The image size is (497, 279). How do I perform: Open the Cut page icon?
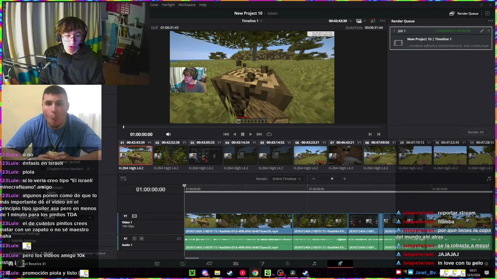coord(209,264)
